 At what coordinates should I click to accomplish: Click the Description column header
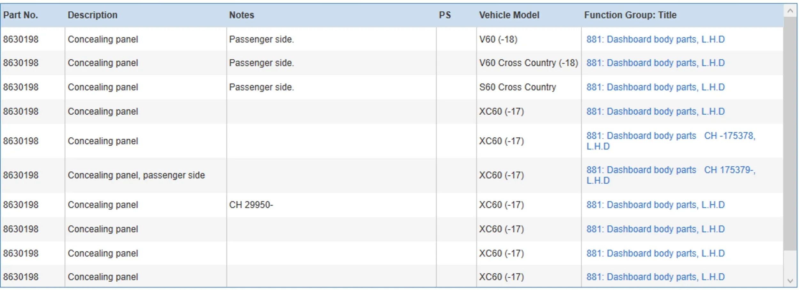pyautogui.click(x=92, y=15)
